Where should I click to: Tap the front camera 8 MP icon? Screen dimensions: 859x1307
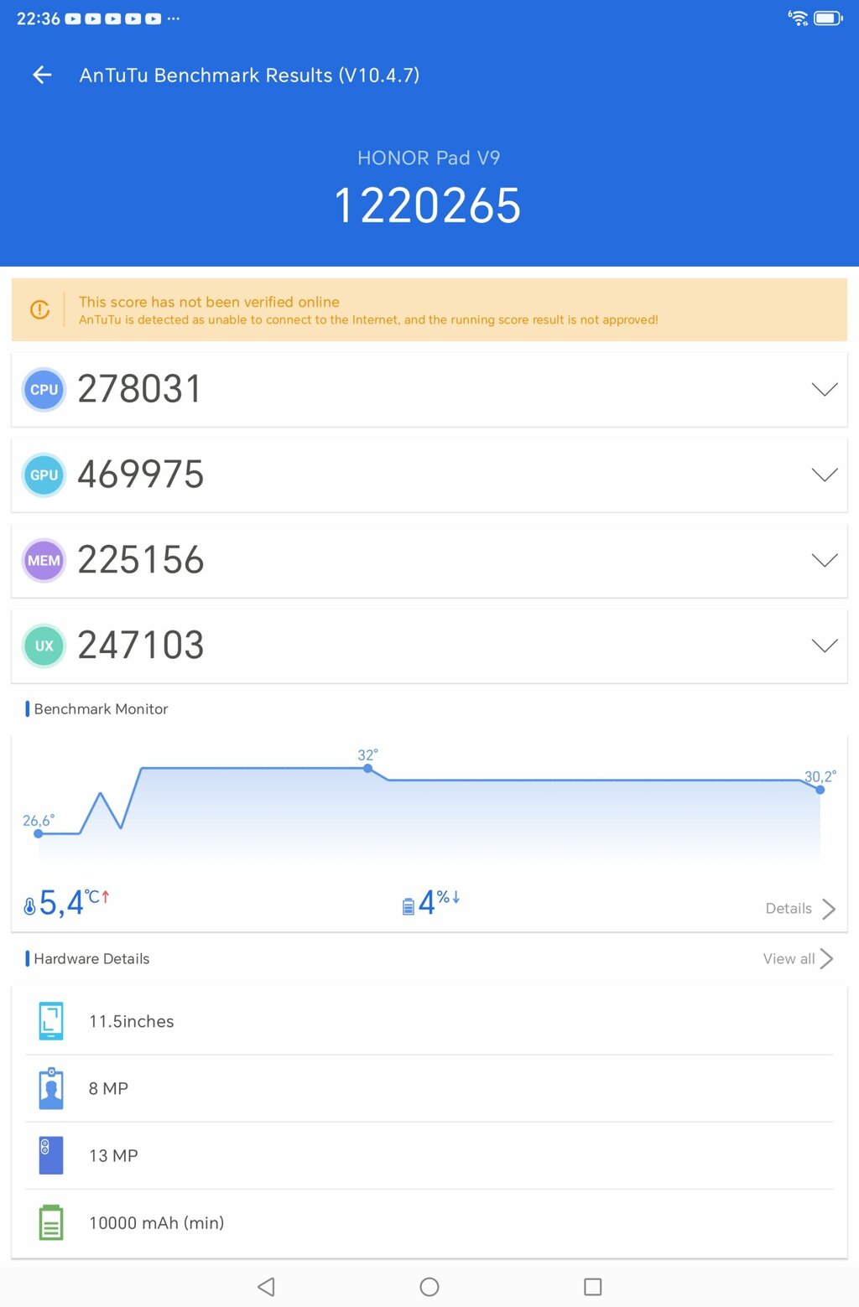click(51, 1088)
